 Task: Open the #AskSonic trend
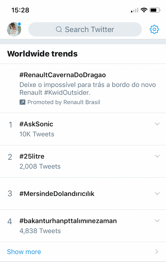point(36,124)
